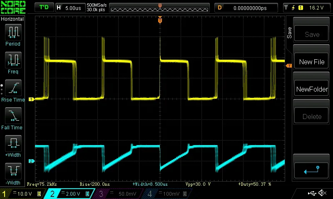Click the rising edge trigger icon
Image resolution: width=333 pixels, height=199 pixels.
click(293, 8)
